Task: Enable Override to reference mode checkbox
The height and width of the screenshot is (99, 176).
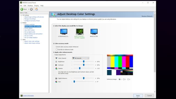Action: (x=57, y=50)
